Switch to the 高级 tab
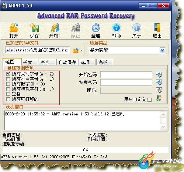The height and width of the screenshot is (172, 184). [105, 62]
